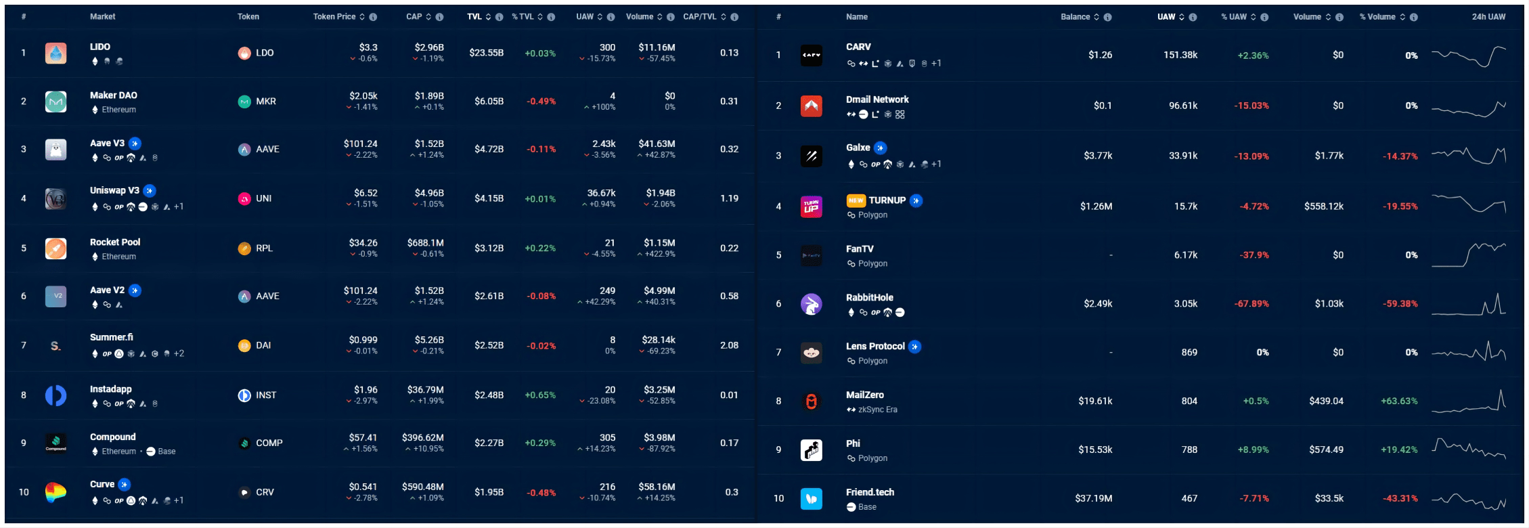The width and height of the screenshot is (1529, 528).
Task: Click Summer.fi's CAP/TVL value 2.08
Action: pos(729,345)
